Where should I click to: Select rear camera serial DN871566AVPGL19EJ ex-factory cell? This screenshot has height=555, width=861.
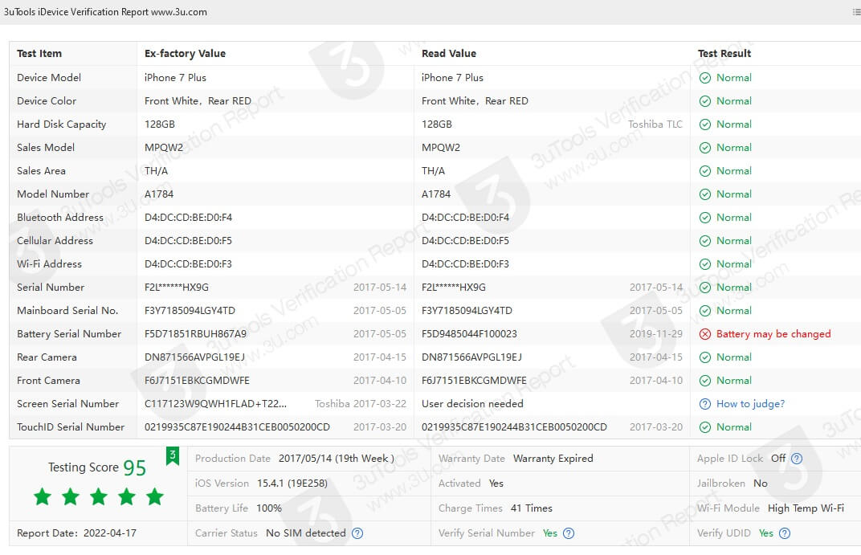tap(194, 357)
